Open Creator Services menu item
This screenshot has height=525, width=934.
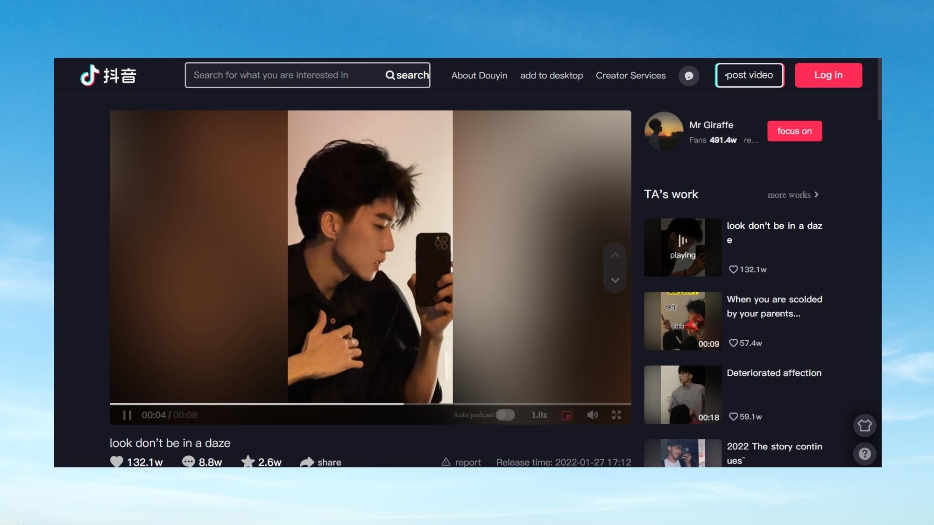coord(630,76)
